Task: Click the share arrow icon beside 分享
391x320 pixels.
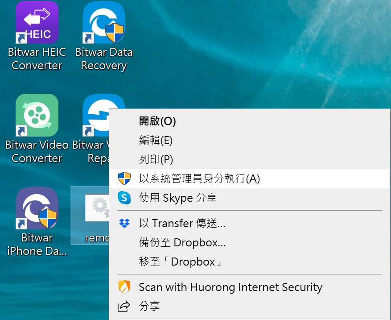Action: coord(124,306)
